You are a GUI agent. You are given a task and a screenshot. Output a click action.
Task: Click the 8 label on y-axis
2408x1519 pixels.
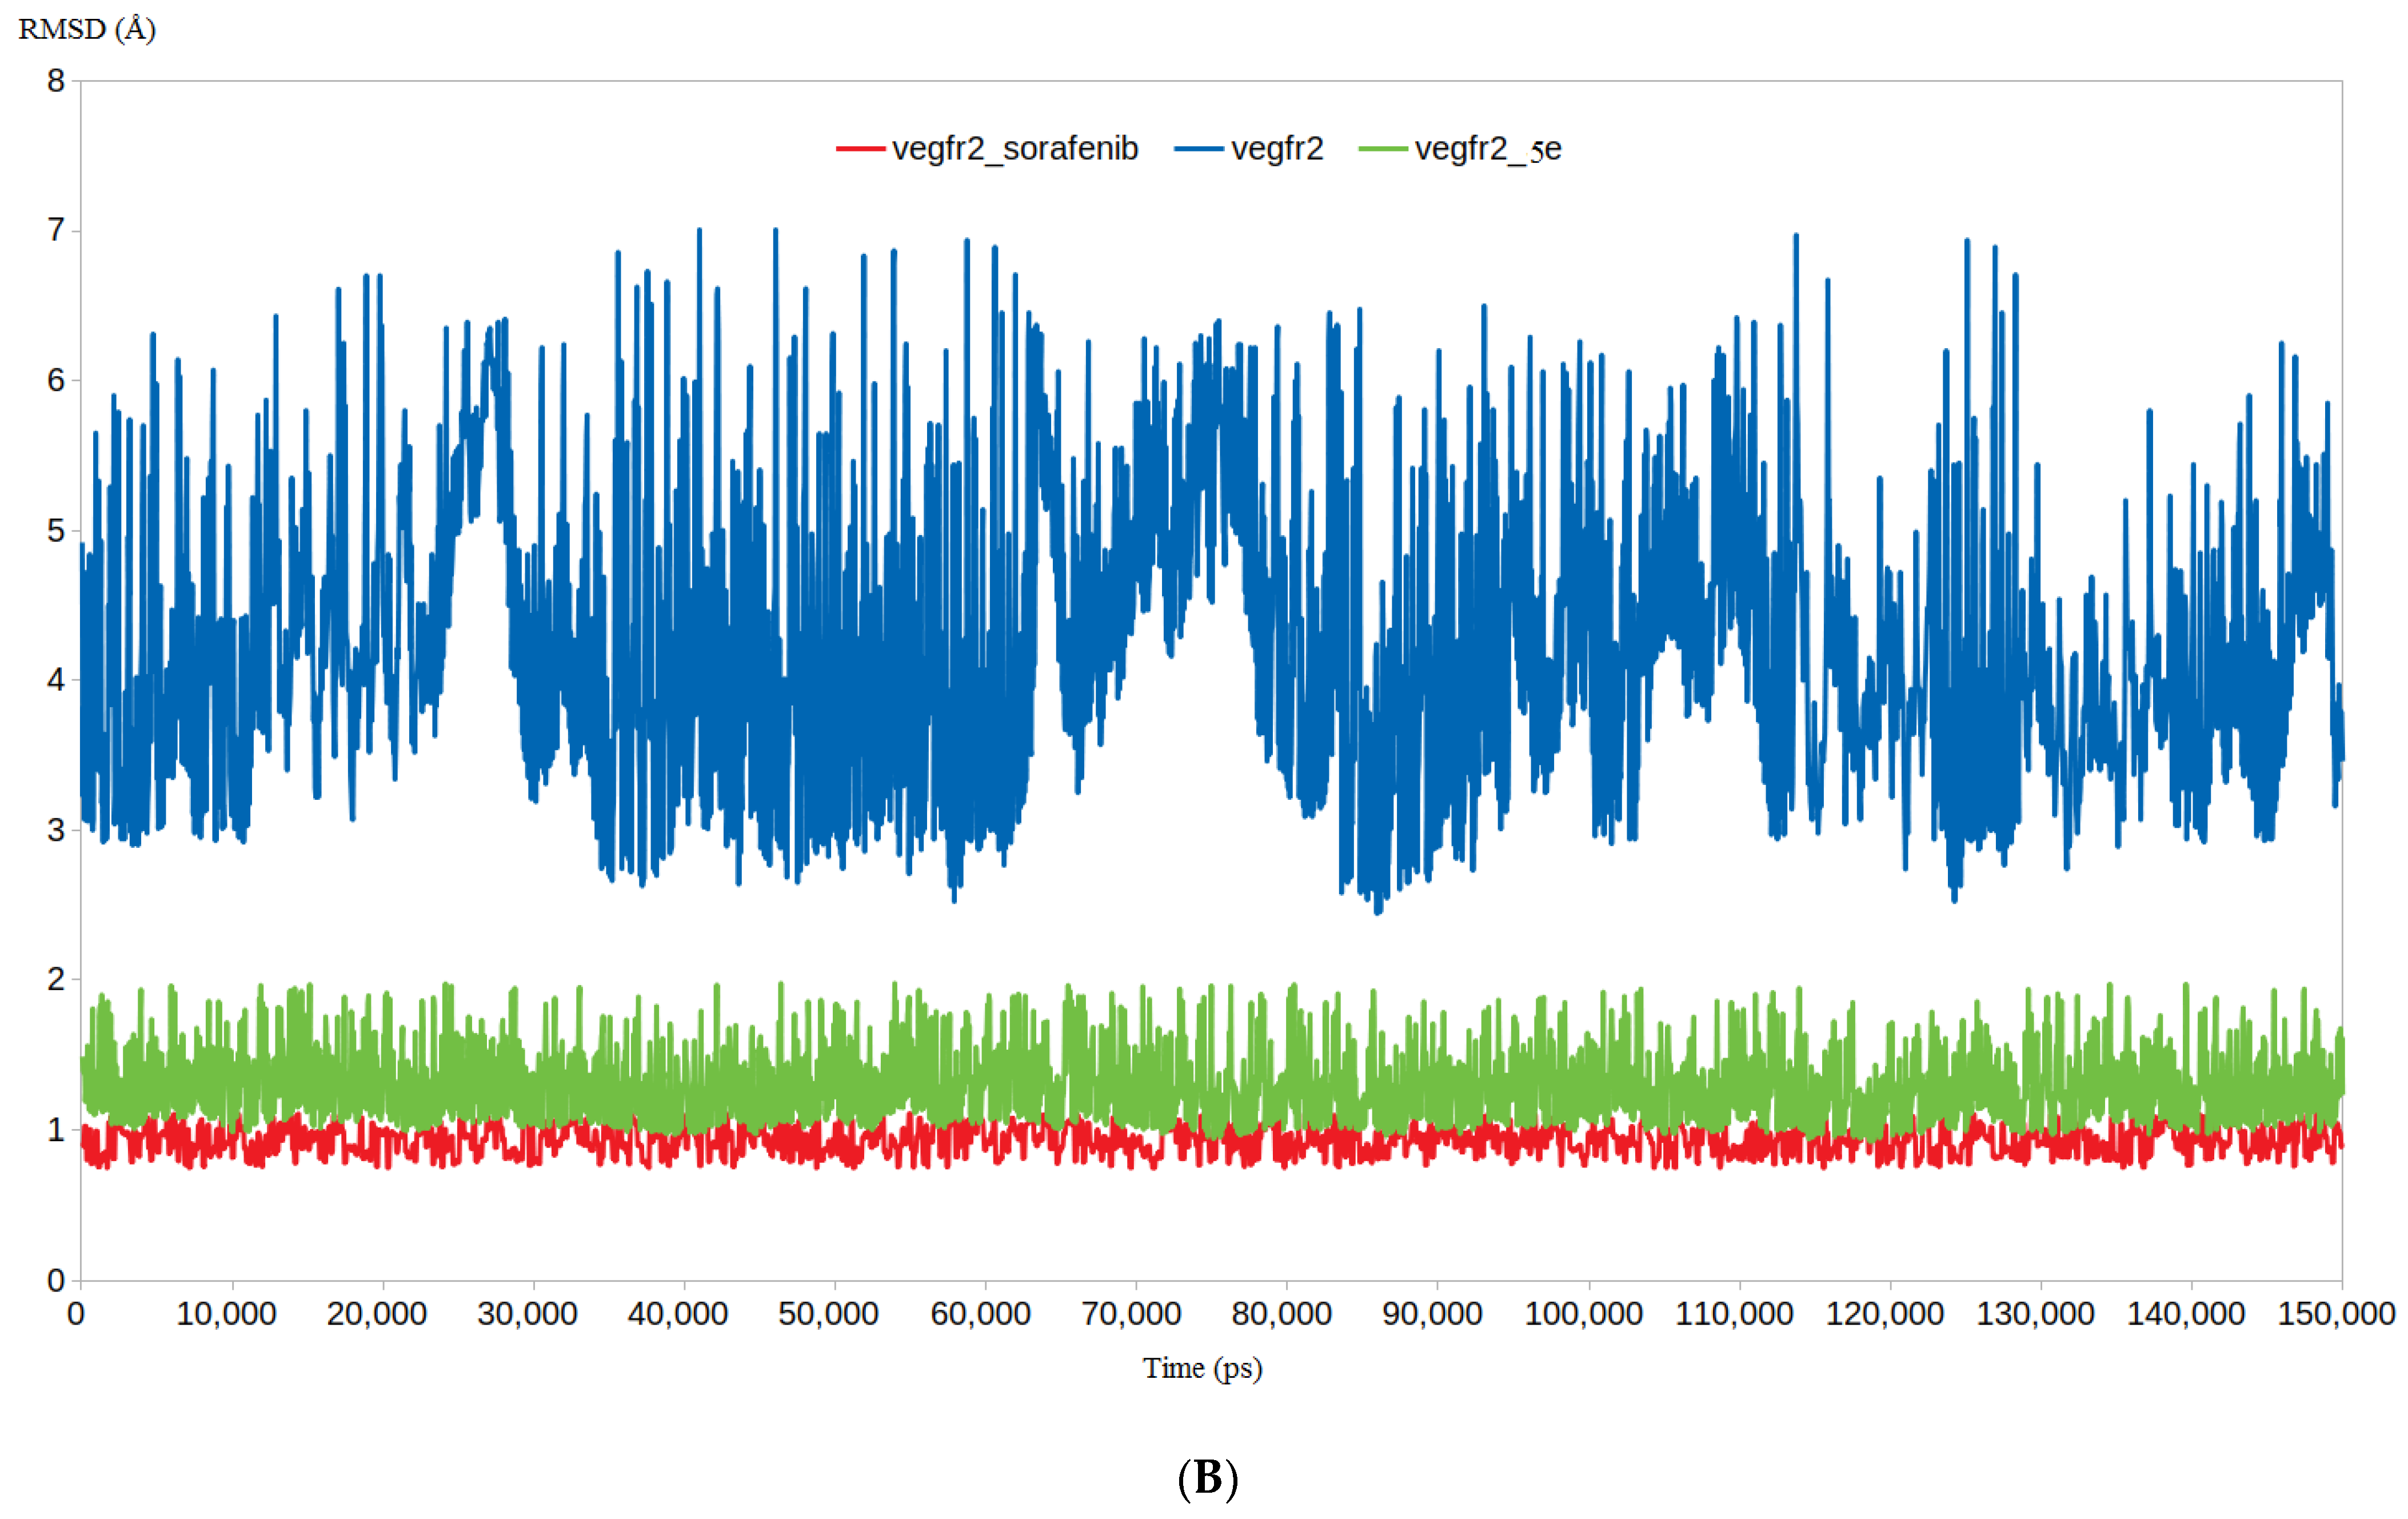pos(56,81)
